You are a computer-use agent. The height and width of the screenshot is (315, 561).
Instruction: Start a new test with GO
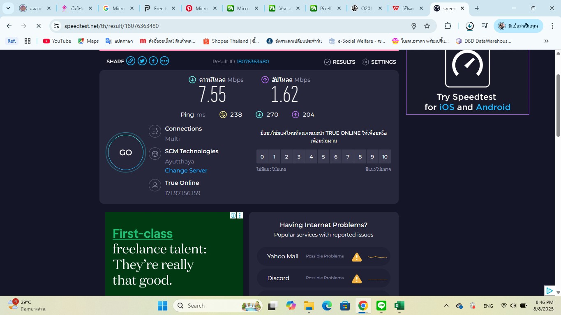tap(126, 152)
